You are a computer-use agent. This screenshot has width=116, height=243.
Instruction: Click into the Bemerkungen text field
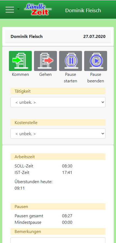pyautogui.click(x=58, y=240)
